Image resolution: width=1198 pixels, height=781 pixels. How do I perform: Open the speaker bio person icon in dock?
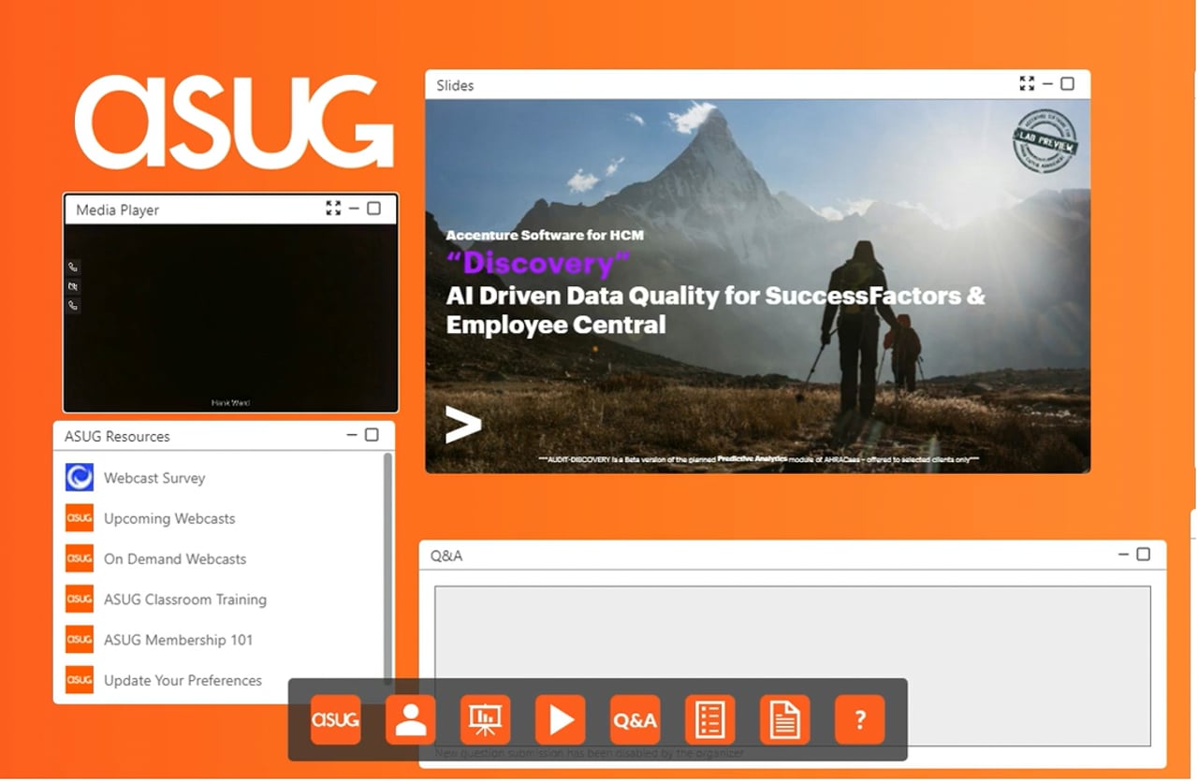click(411, 720)
